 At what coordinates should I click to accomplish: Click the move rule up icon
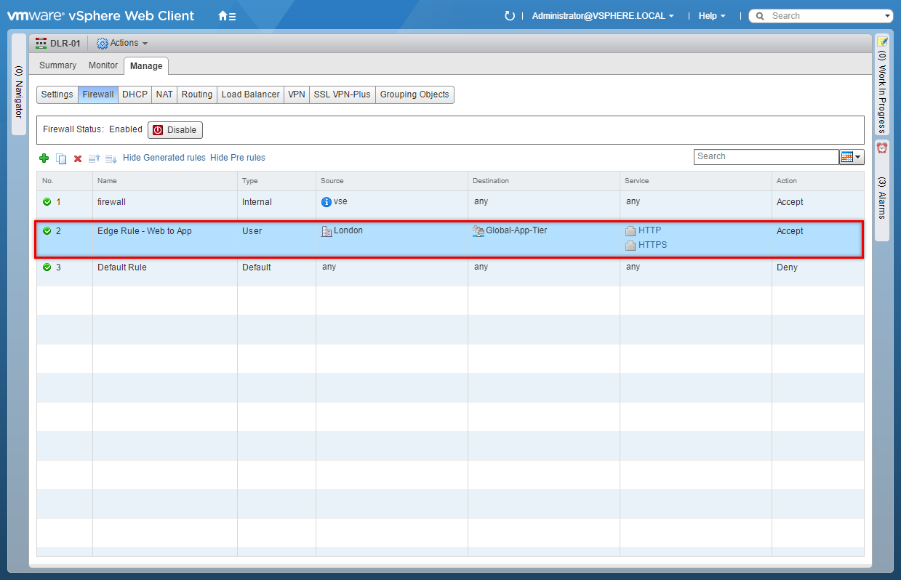(x=94, y=158)
